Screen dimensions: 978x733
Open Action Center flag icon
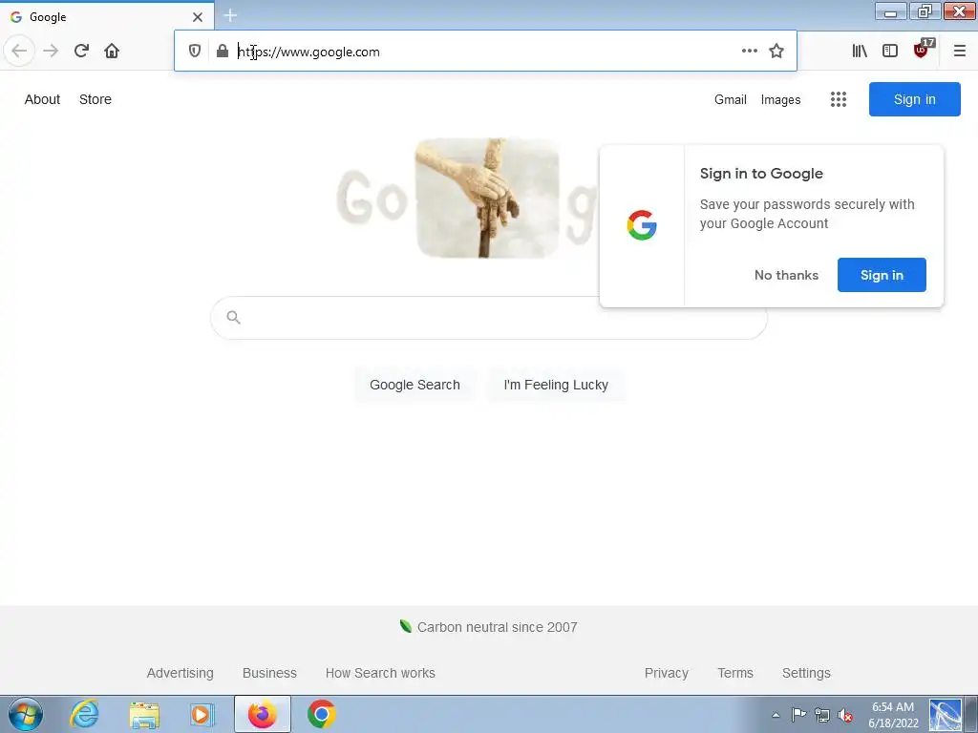pos(799,714)
